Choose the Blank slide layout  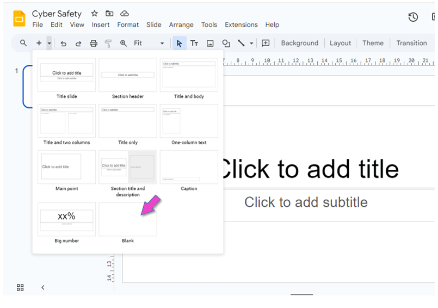pos(128,219)
